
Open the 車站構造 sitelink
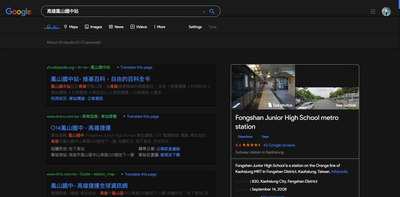click(x=77, y=98)
